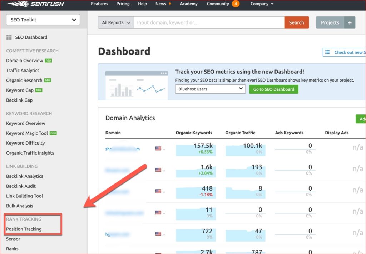
Task: Click the Display Ads column header
Action: coord(337,133)
